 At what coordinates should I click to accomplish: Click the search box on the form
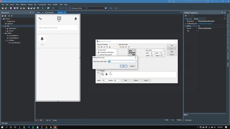click(58, 28)
